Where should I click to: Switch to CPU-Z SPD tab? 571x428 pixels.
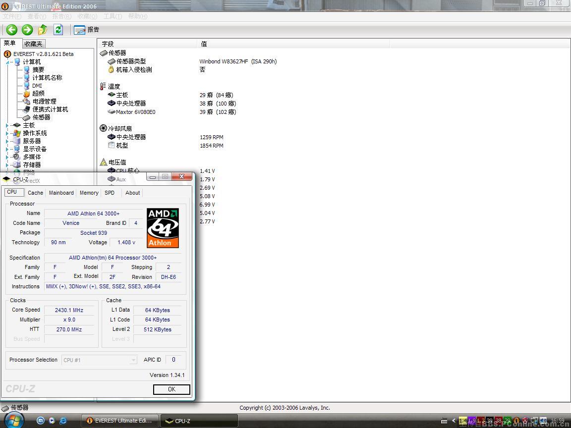click(x=110, y=193)
